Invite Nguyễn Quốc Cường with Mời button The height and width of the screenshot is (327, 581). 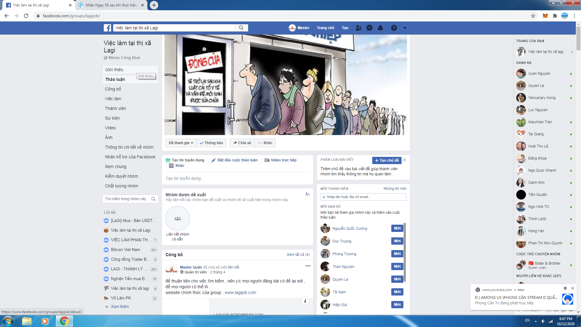coord(397,228)
